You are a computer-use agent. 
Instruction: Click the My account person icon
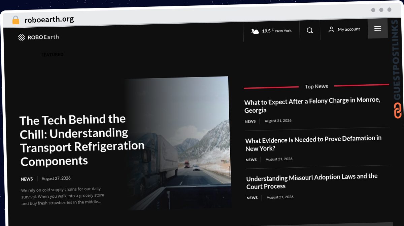coord(331,29)
